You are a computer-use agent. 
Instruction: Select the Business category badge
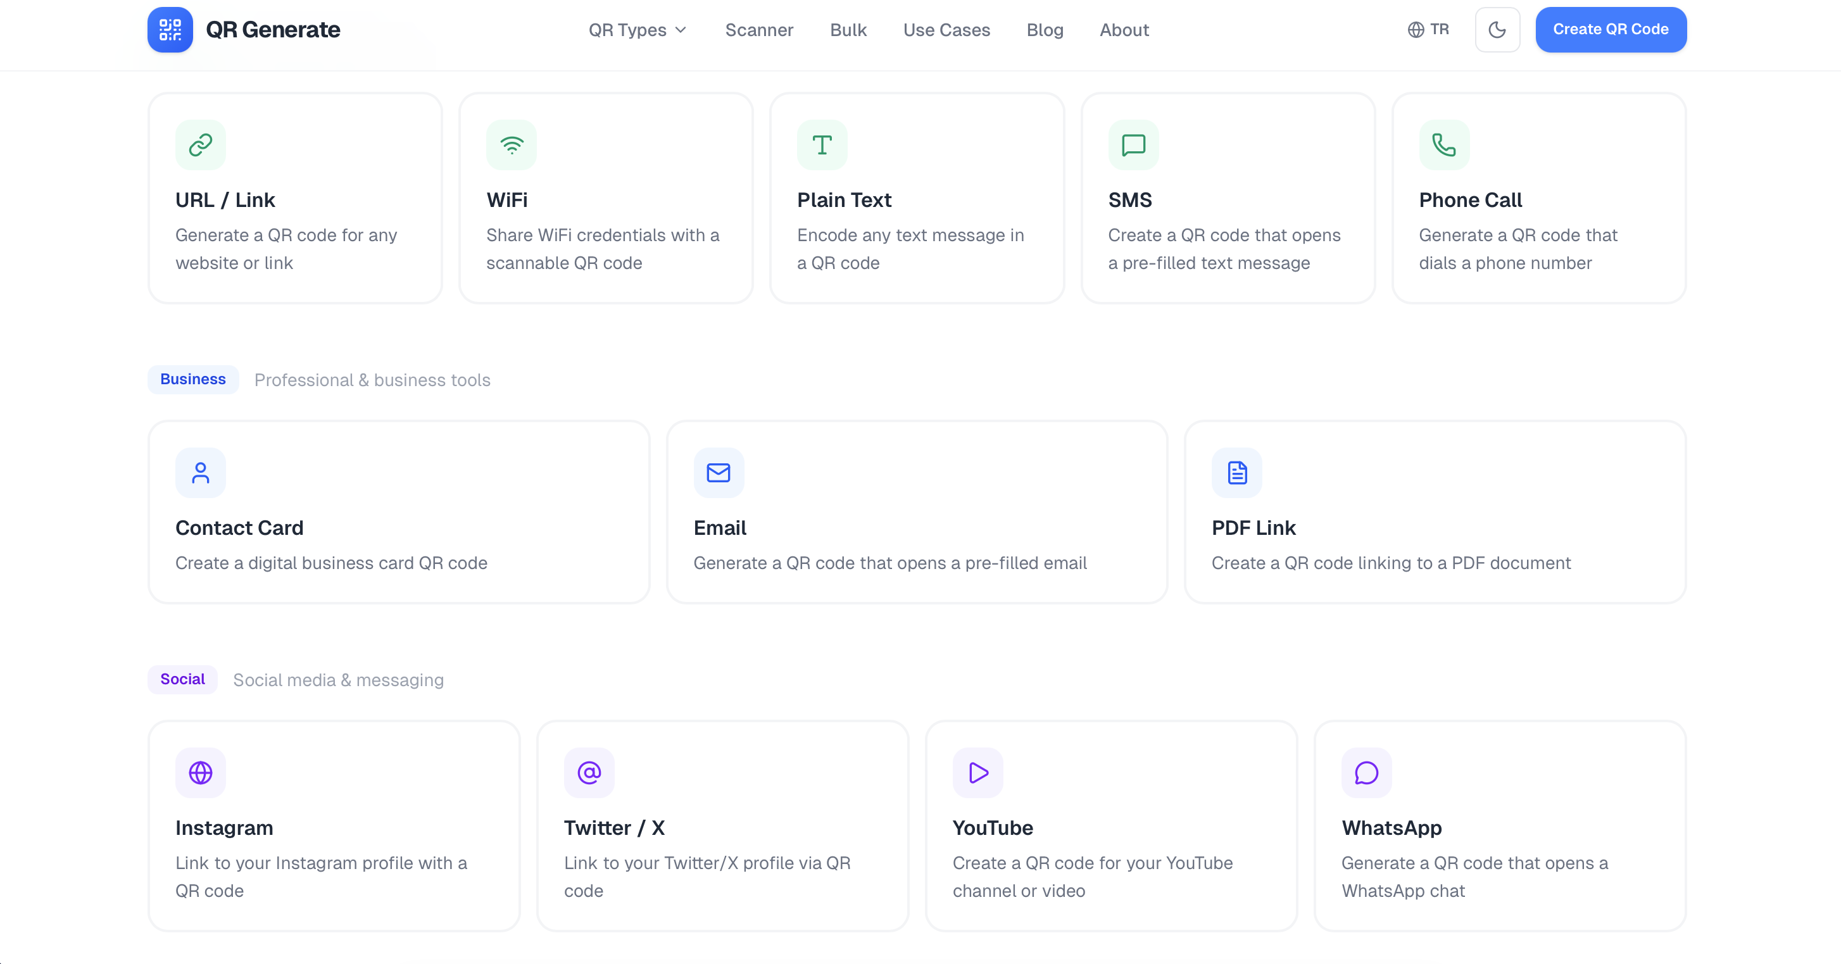click(193, 379)
